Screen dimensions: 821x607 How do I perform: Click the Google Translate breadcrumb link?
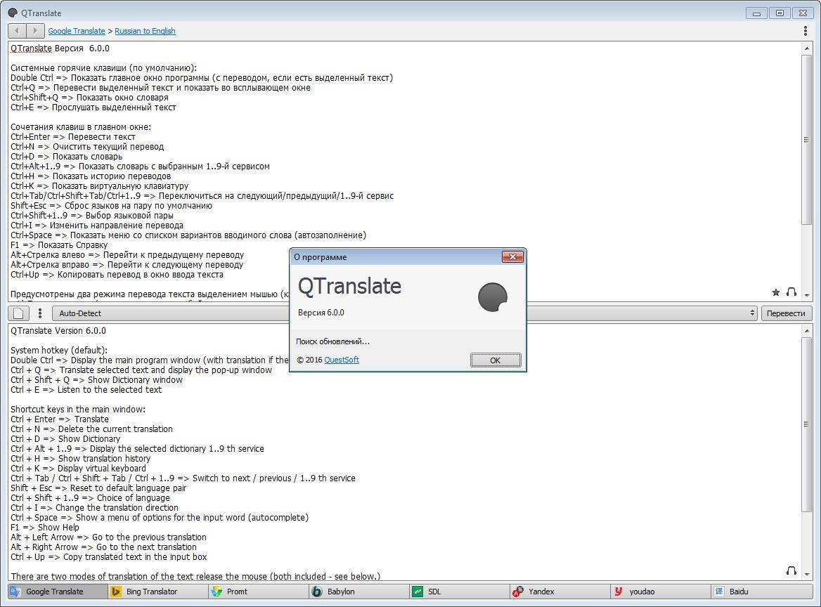pos(77,31)
